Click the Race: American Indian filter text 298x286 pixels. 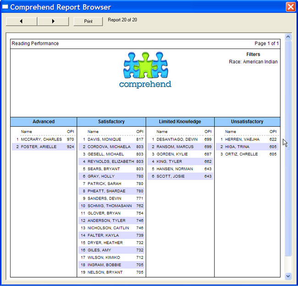[x=253, y=62]
